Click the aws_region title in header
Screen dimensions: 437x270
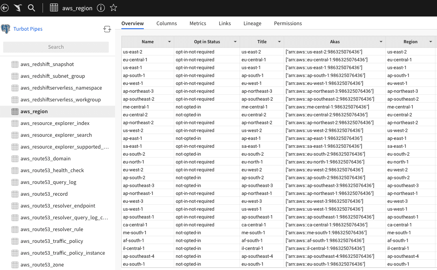[x=78, y=8]
